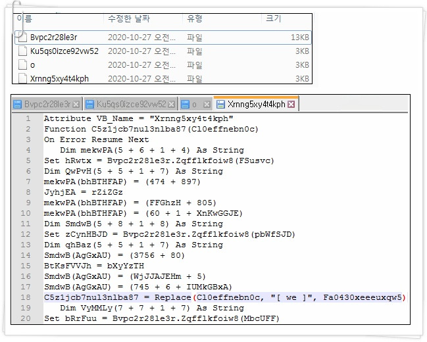Click the Bvpc2r28le3r file icon in the list
The height and width of the screenshot is (342, 427).
[x=22, y=37]
